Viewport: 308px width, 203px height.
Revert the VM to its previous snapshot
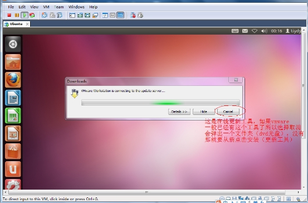[52, 15]
